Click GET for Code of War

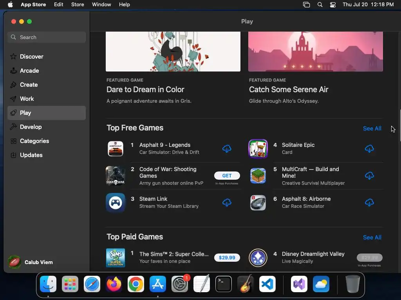[227, 175]
